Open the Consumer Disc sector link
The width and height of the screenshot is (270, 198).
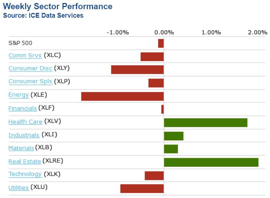(30, 69)
